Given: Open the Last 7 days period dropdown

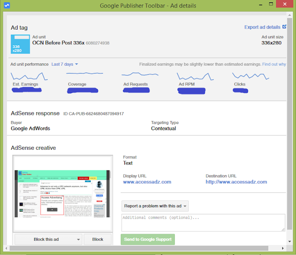Looking at the screenshot, I should point(65,64).
